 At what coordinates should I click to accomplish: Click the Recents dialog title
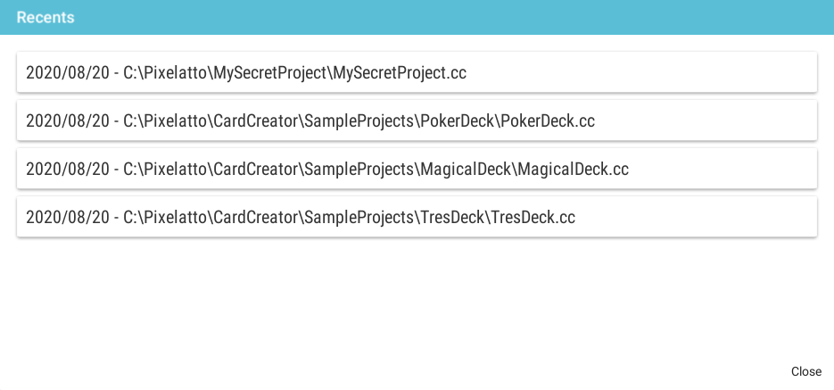45,18
